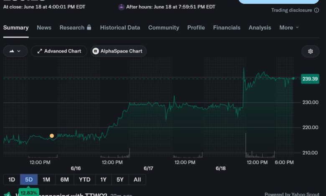Click the 230.00 axis label
Screen dimensions: 326x196
click(310, 102)
